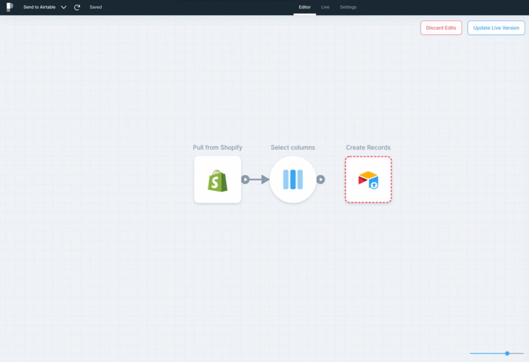This screenshot has width=529, height=362.
Task: Click the Update Live Version button
Action: [496, 28]
